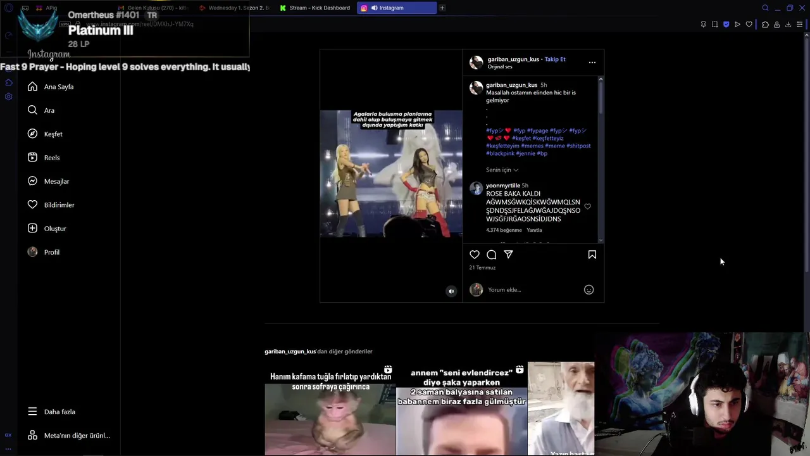810x456 pixels.
Task: Open browser easy setup sliders icon
Action: pyautogui.click(x=800, y=24)
